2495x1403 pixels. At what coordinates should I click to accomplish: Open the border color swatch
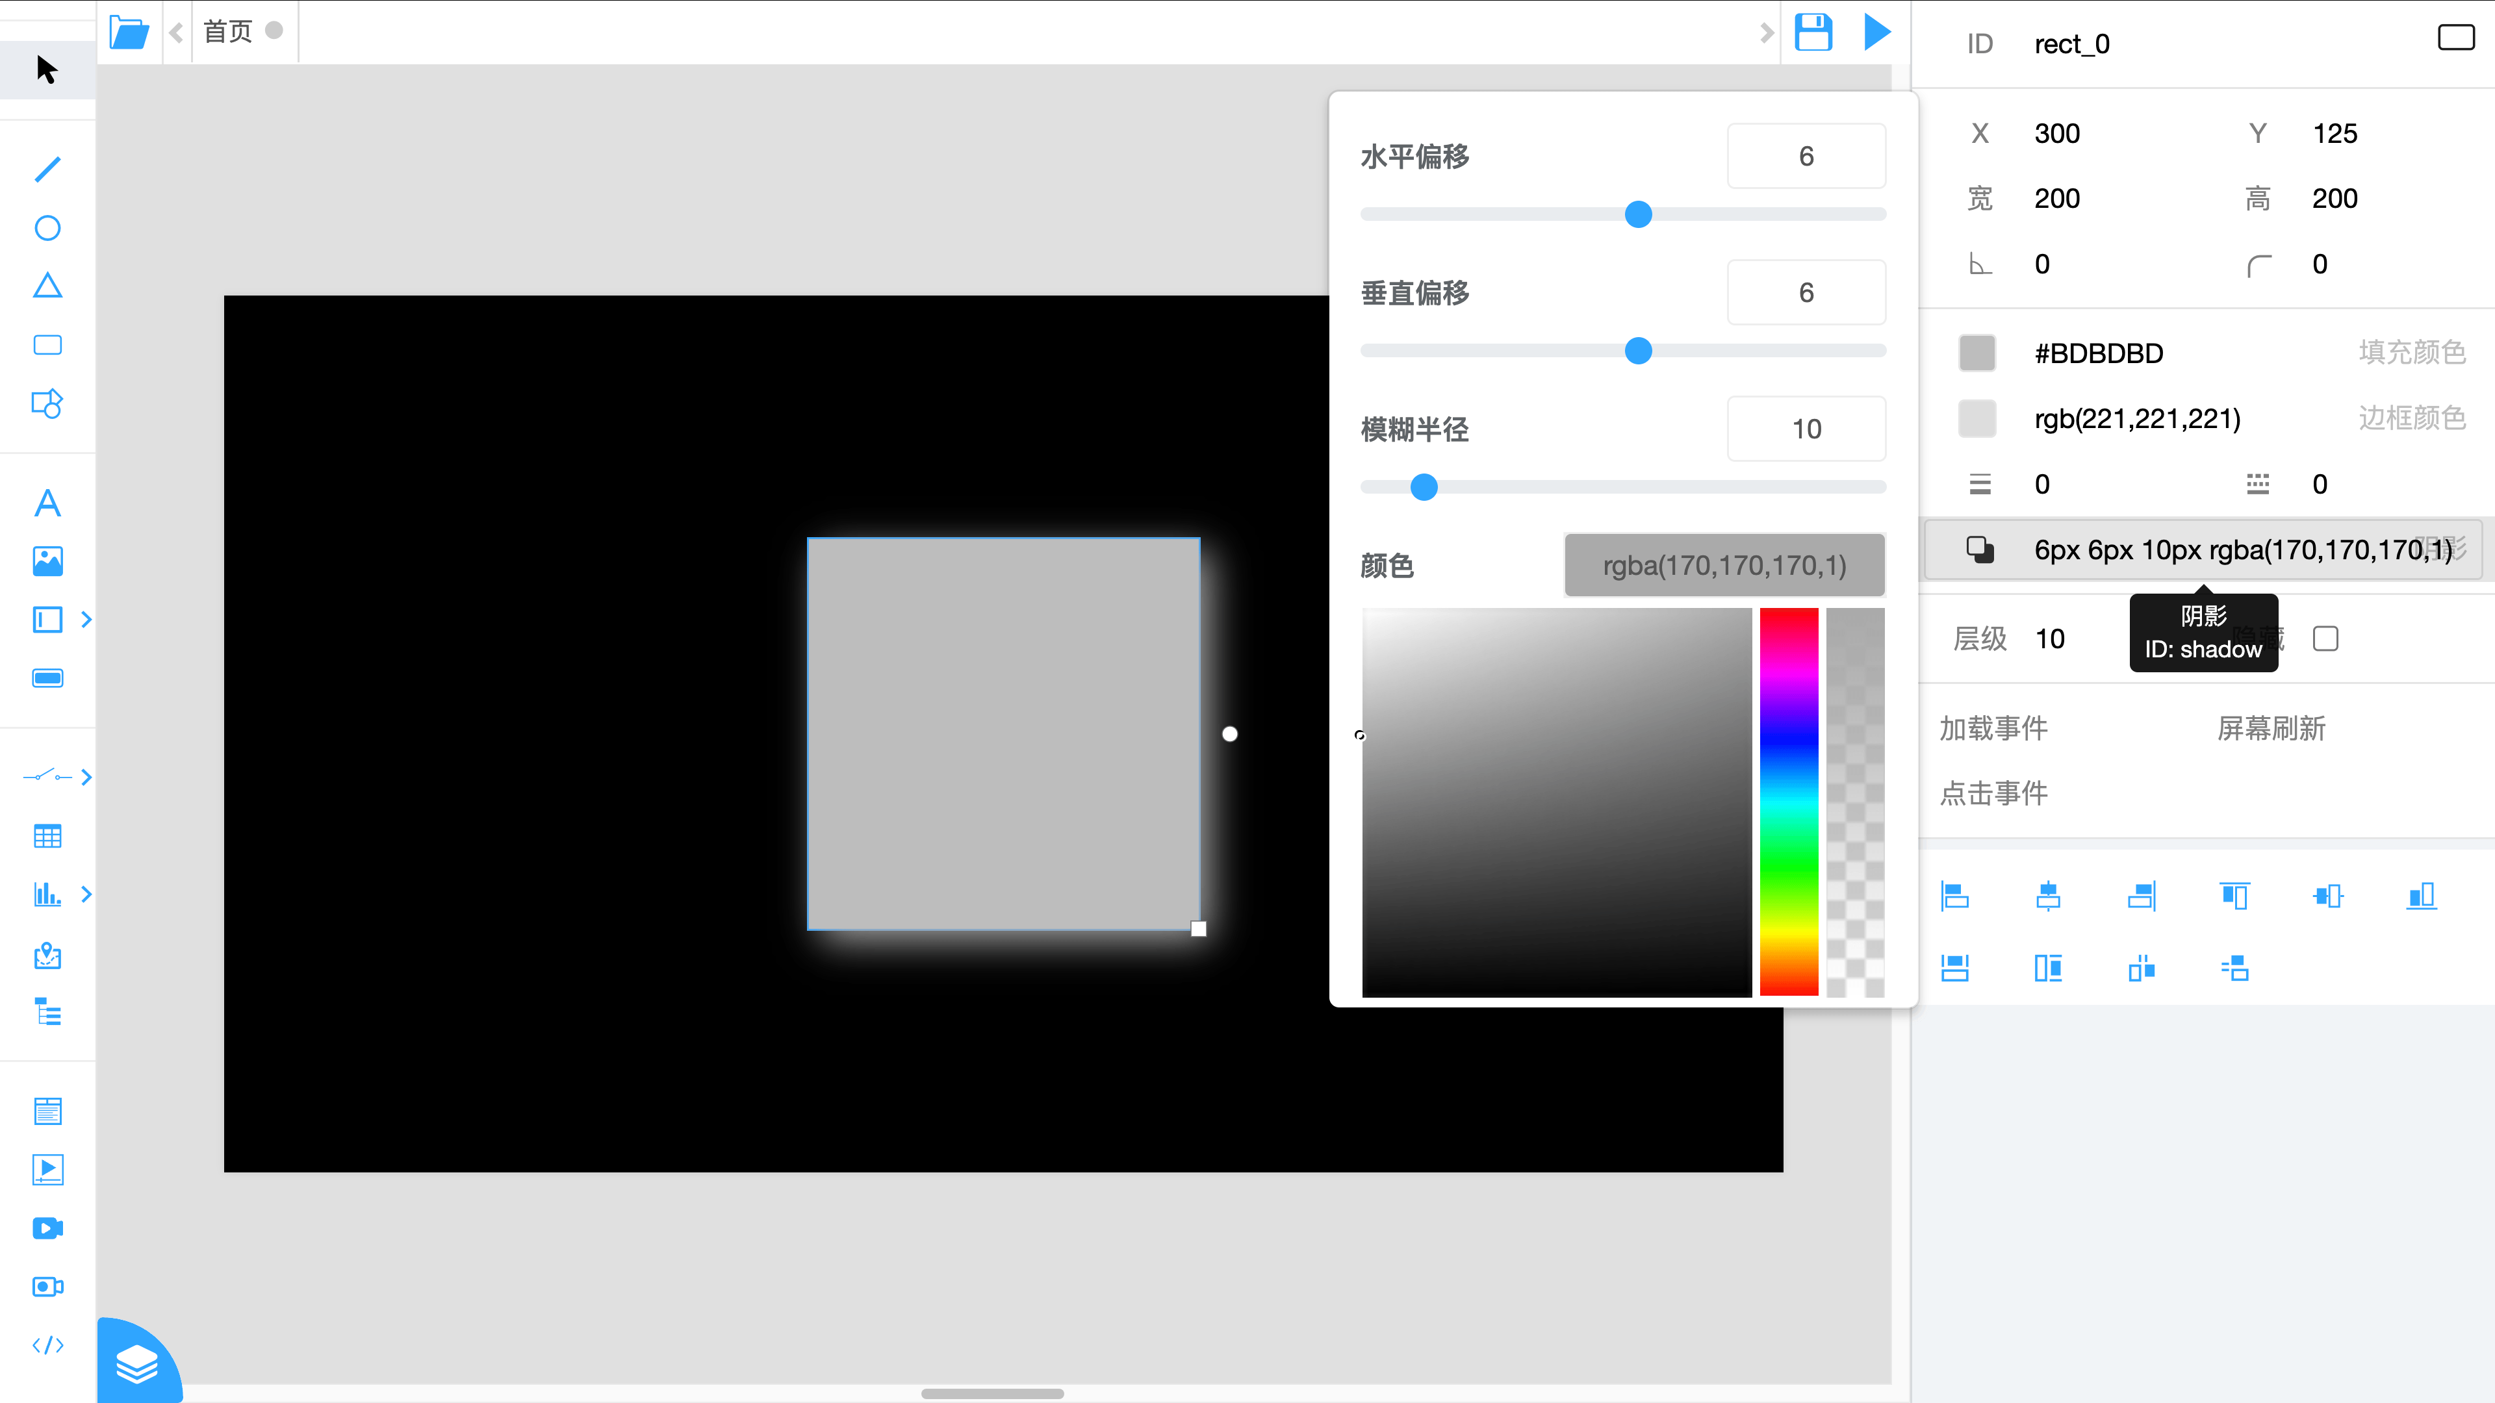[x=1977, y=418]
